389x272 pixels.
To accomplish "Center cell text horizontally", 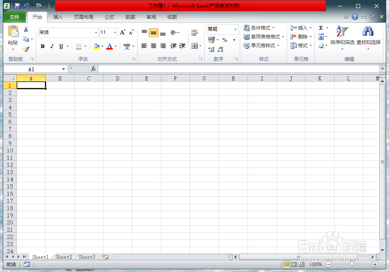I will 154,46.
